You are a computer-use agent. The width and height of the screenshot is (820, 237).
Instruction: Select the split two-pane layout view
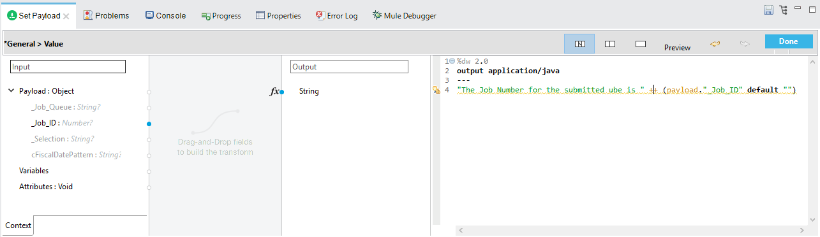(x=610, y=44)
